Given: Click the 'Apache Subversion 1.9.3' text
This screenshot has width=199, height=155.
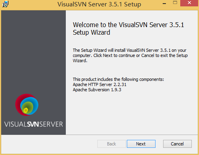Looking at the screenshot, I should point(97,90).
